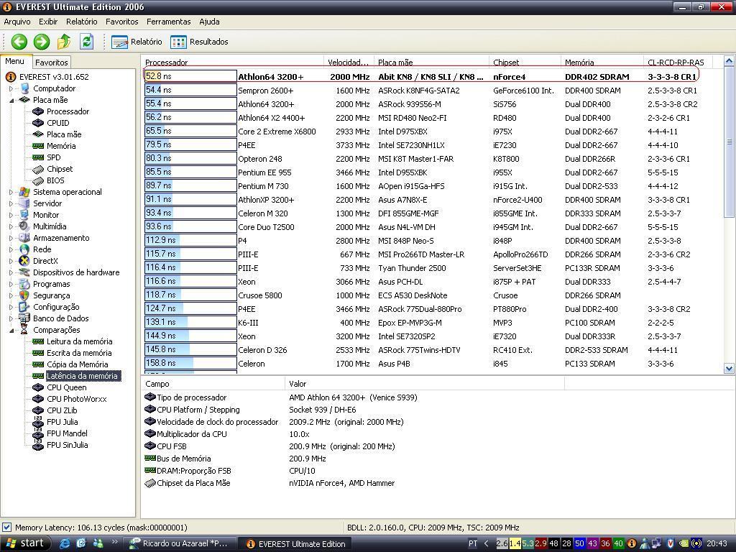The height and width of the screenshot is (552, 736).
Task: Select the DirectX tree icon
Action: 24,261
